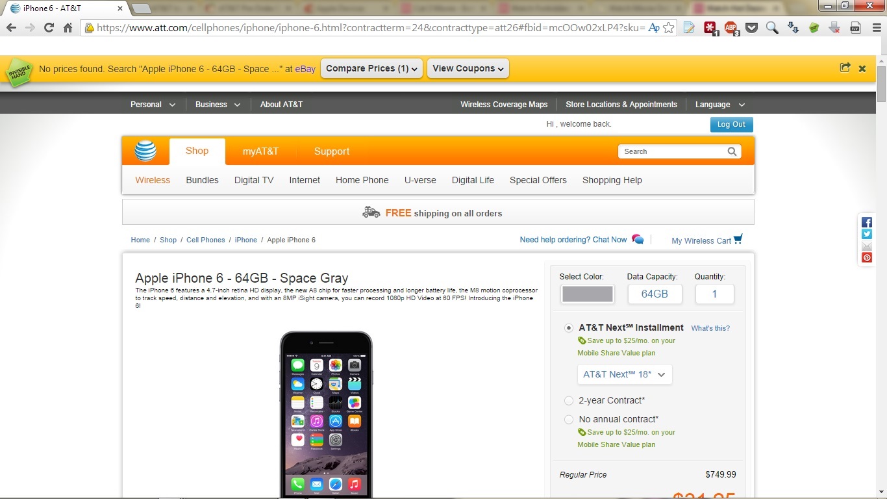Open the eBay link in yellow bar
Viewport: 887px width, 499px height.
[305, 69]
